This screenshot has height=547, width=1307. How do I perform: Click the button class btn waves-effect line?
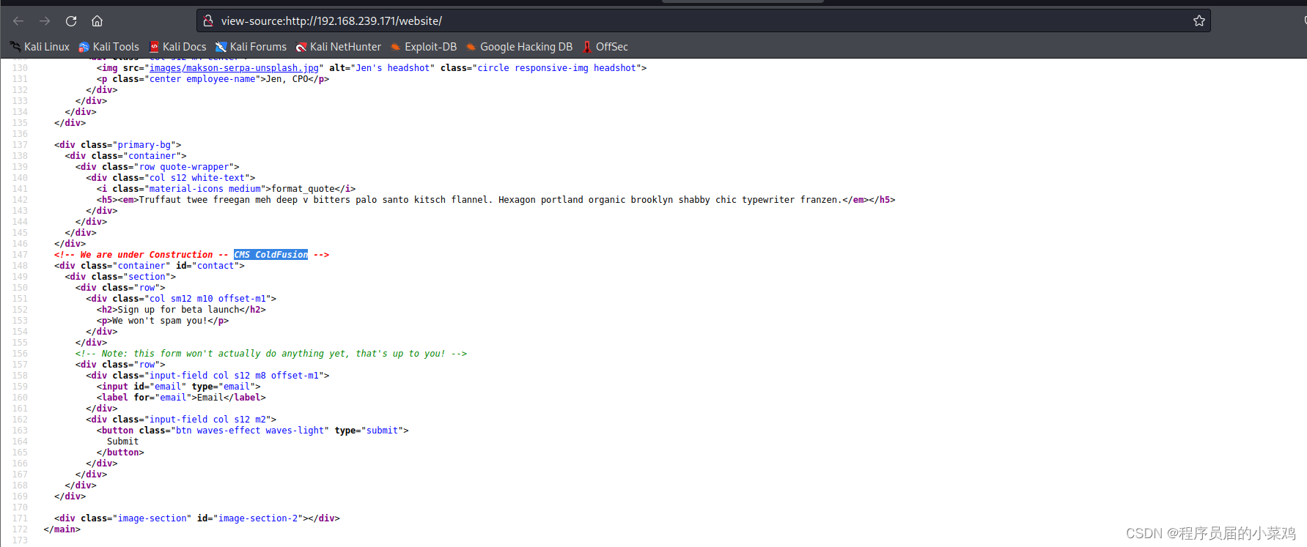(x=252, y=431)
